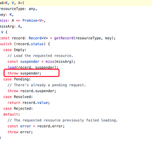Click the 'missArg: A,' parameter line
152x152 pixels.
pyautogui.click(x=11, y=26)
